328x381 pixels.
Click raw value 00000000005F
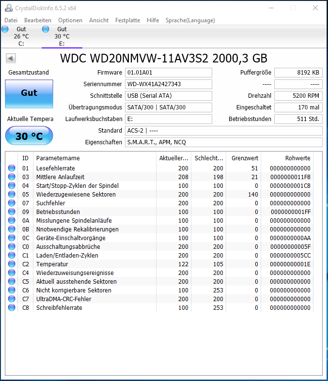click(290, 247)
